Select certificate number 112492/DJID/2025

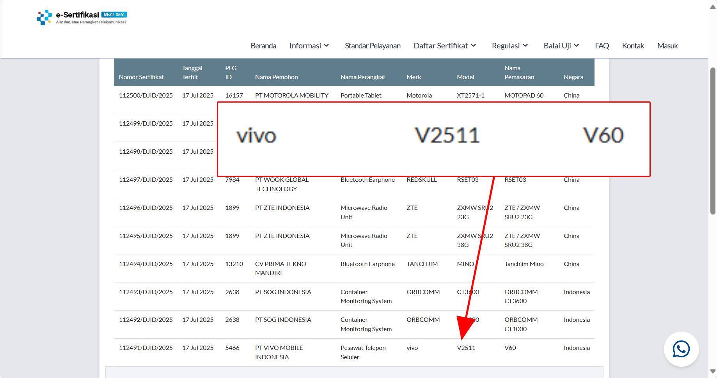(146, 319)
